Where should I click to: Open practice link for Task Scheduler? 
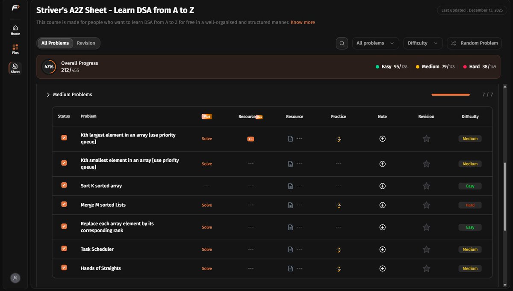[339, 249]
